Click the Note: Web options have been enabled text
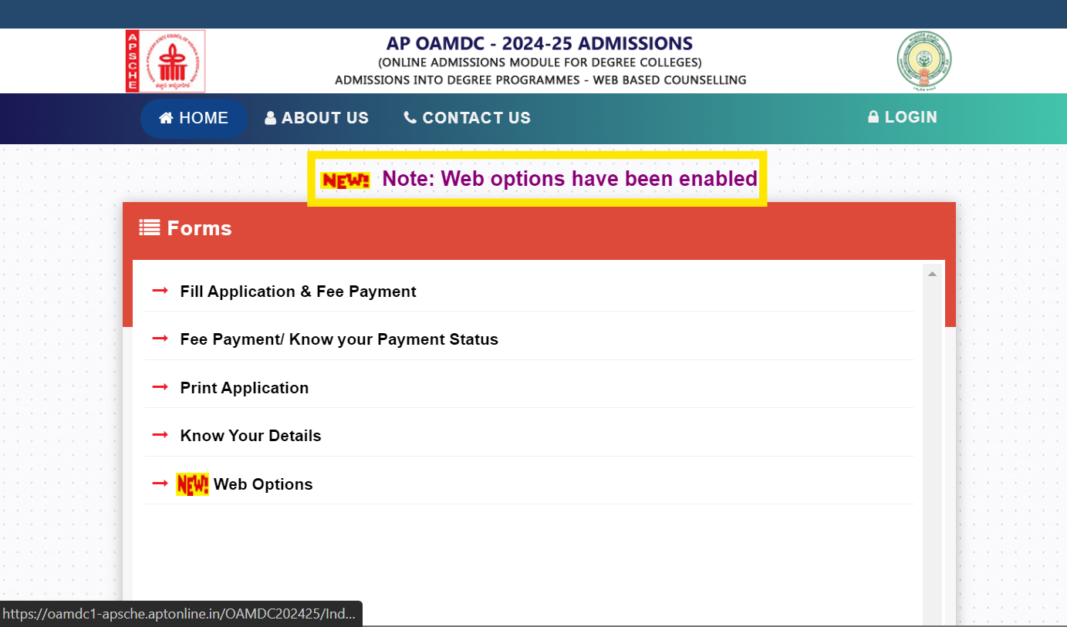Image resolution: width=1067 pixels, height=627 pixels. click(569, 179)
